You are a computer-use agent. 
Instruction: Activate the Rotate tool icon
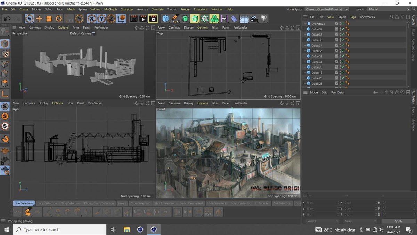[x=59, y=18]
